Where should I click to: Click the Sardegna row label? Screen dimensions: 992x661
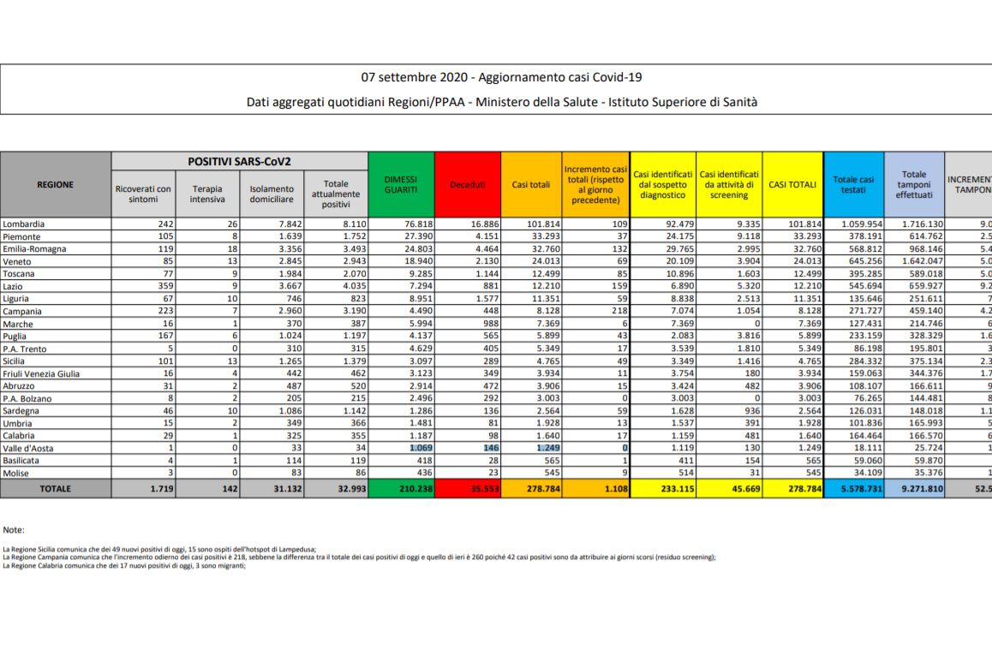(21, 411)
